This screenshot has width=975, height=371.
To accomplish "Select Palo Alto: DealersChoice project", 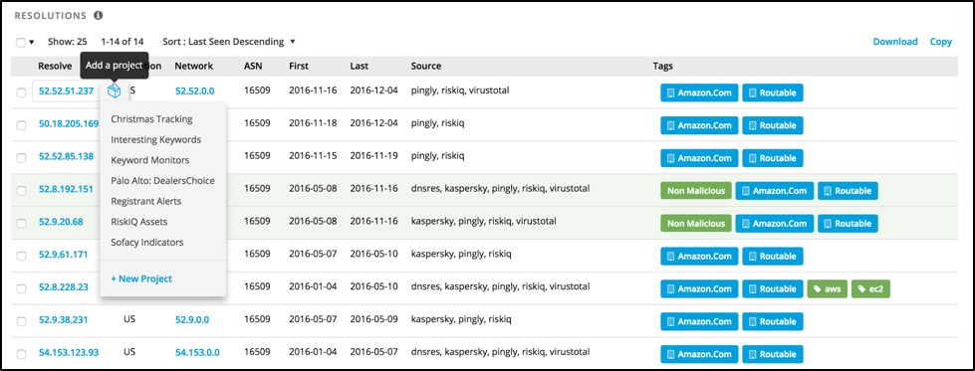I will coord(162,180).
